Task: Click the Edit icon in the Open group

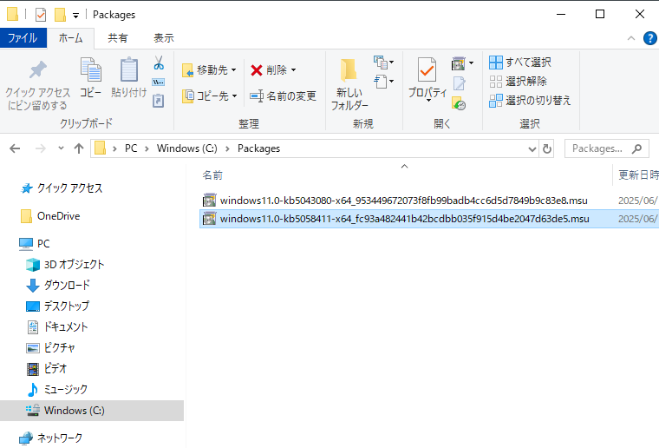Action: 459,83
